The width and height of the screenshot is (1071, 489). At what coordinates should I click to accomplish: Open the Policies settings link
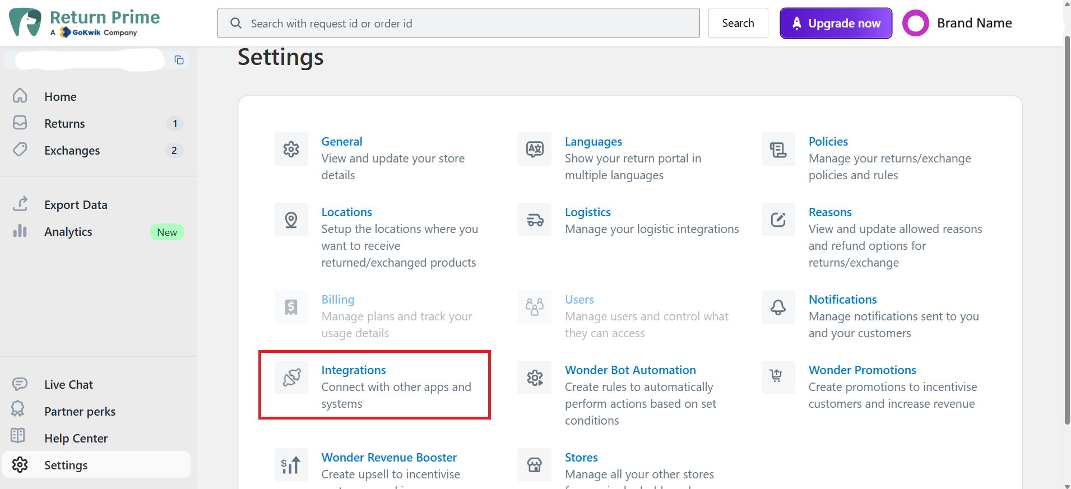pos(828,141)
